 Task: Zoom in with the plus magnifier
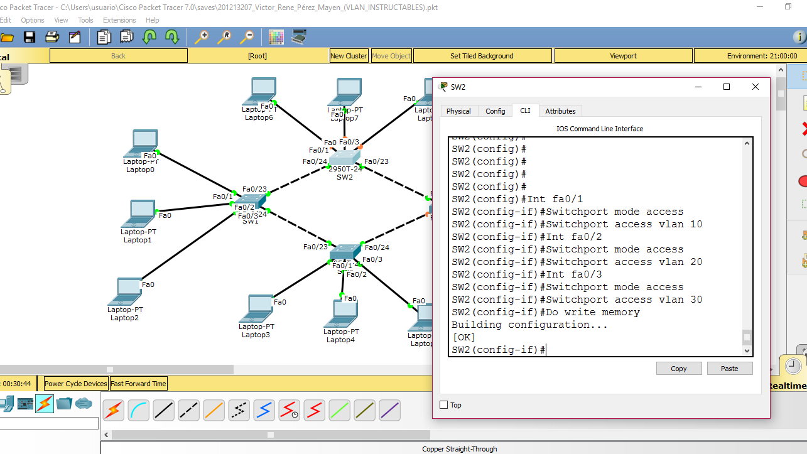[x=201, y=37]
